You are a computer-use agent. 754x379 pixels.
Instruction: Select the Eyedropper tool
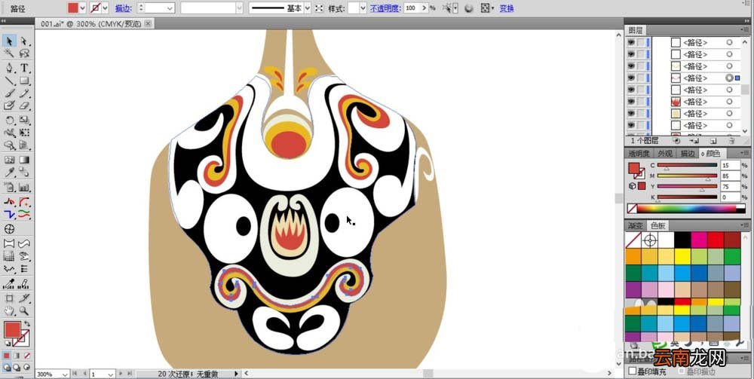9,173
